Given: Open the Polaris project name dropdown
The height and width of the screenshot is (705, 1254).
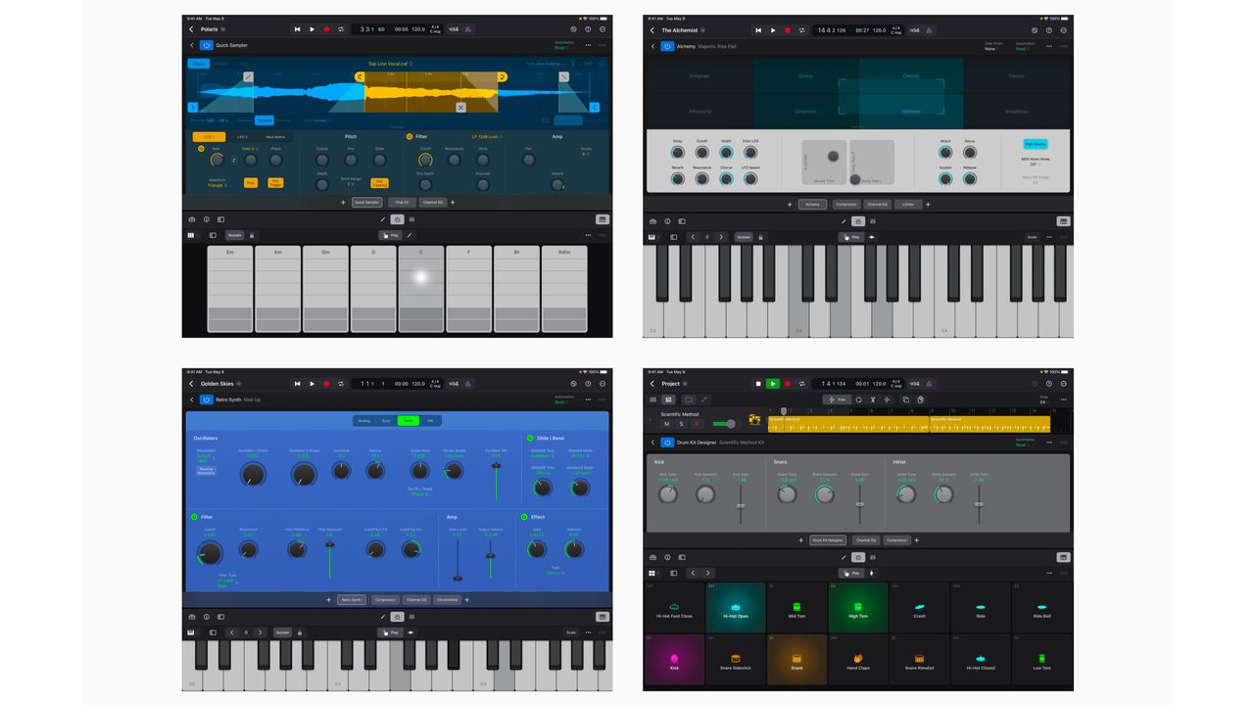Looking at the screenshot, I should coord(223,29).
